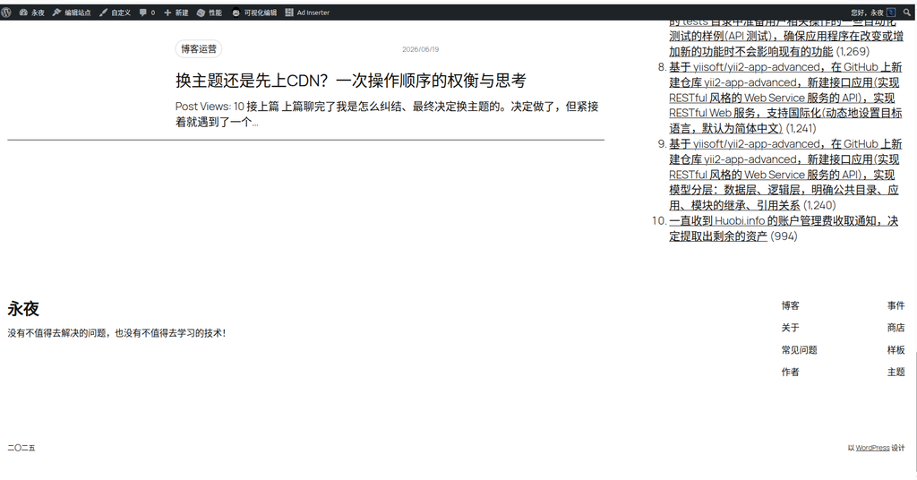Open the footer 样板 link
Screen dimensions: 917x480
point(896,349)
